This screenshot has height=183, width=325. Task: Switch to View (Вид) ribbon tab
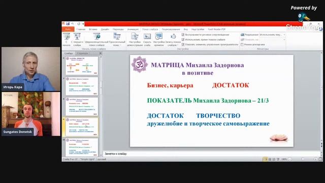pos(186,29)
